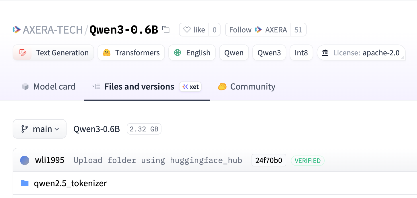The height and width of the screenshot is (198, 417).
Task: Switch to the Model card tab
Action: [48, 87]
